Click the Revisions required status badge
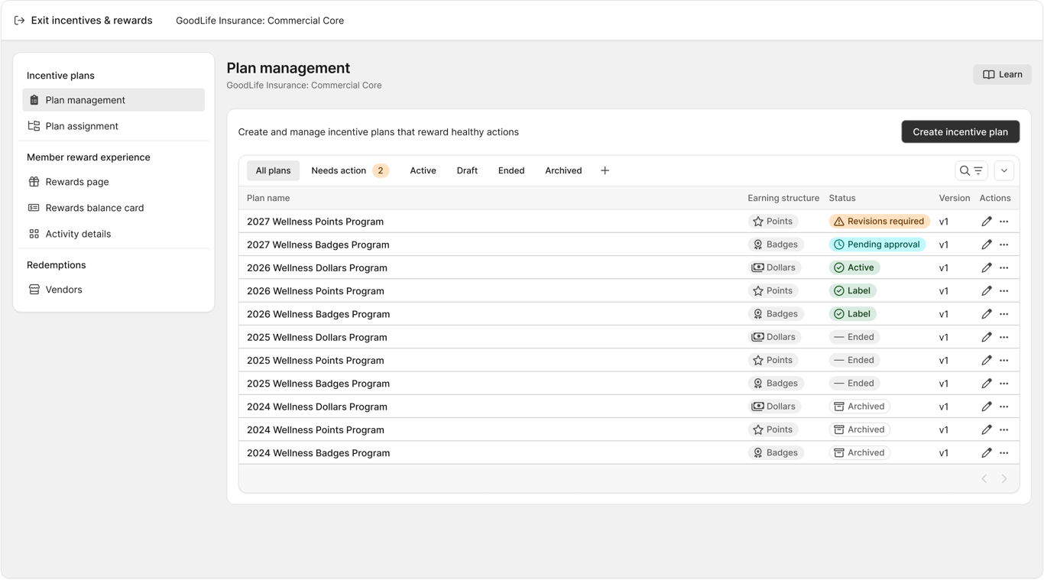This screenshot has height=580, width=1044. tap(880, 222)
